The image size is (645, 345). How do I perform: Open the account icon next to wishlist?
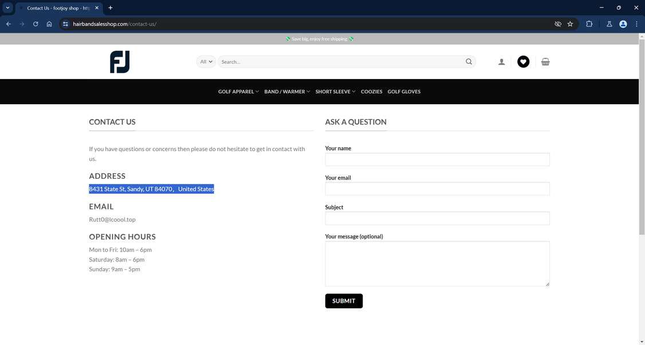pos(501,61)
